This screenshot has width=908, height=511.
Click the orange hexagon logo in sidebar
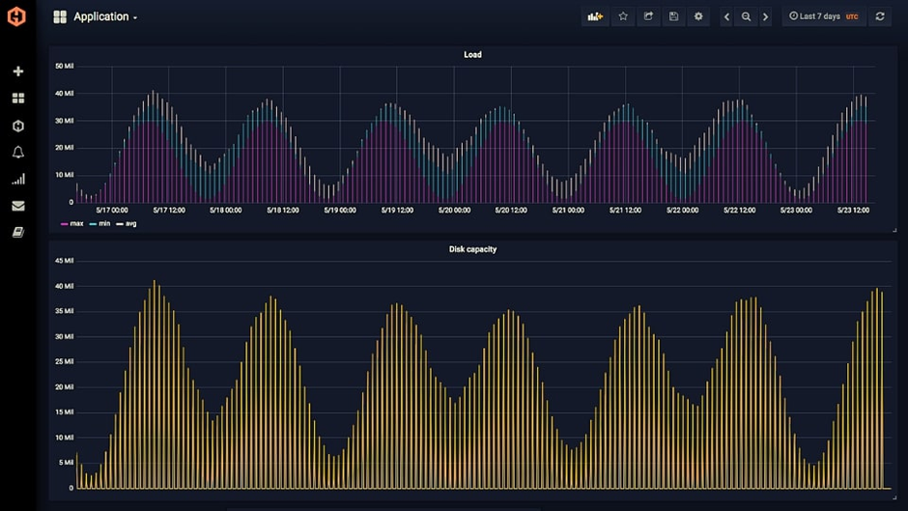point(17,16)
